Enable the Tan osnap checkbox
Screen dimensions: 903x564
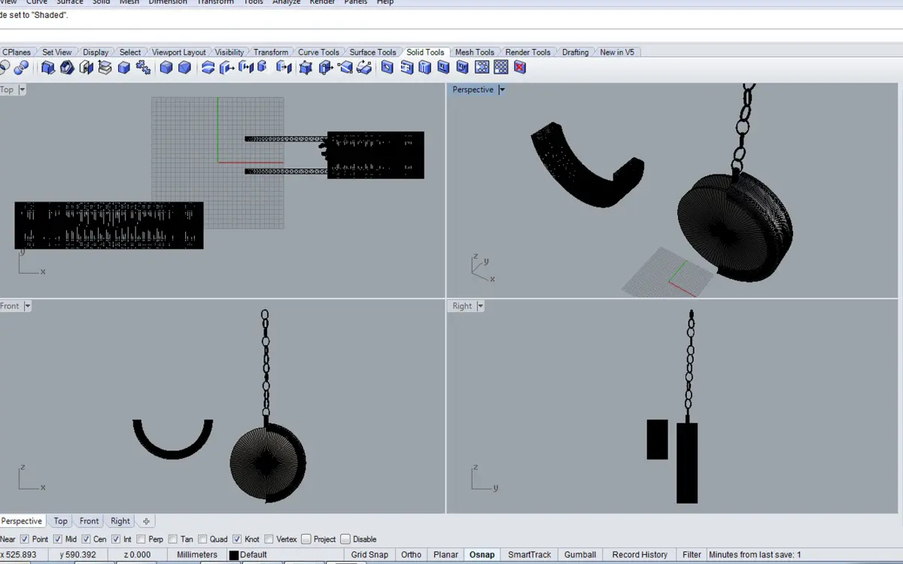point(173,539)
